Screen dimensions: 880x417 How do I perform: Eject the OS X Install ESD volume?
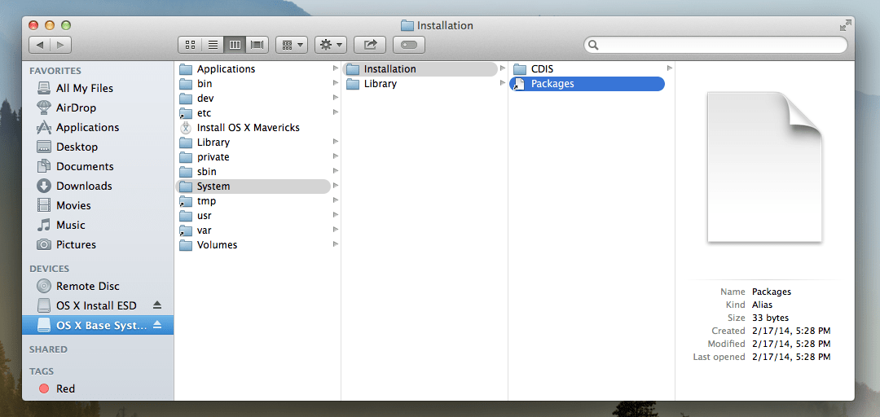pyautogui.click(x=157, y=305)
